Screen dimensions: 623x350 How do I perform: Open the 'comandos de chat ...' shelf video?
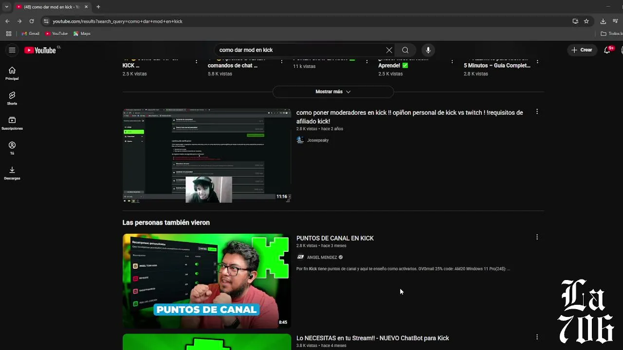click(233, 65)
